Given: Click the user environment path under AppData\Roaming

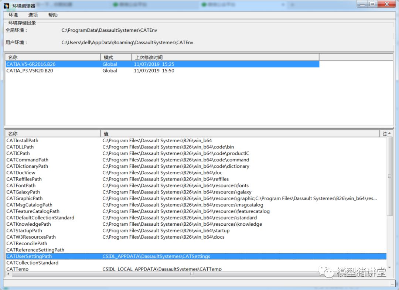Looking at the screenshot, I should tap(127, 42).
